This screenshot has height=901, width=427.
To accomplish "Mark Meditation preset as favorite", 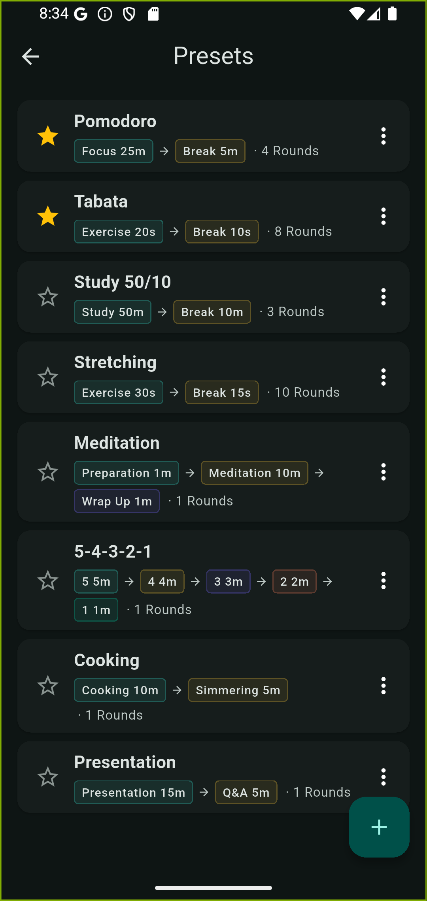I will (x=48, y=472).
